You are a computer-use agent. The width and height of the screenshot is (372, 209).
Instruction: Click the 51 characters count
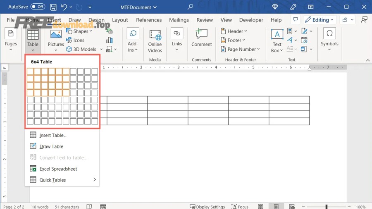click(x=67, y=207)
